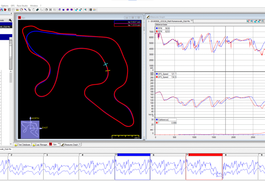Click the first zoom magnifier in Measures Graph
The width and height of the screenshot is (265, 181).
pyautogui.click(x=248, y=21)
